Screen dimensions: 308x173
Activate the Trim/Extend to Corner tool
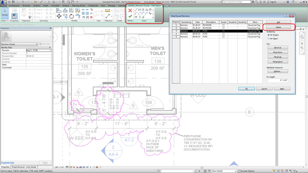(78, 16)
